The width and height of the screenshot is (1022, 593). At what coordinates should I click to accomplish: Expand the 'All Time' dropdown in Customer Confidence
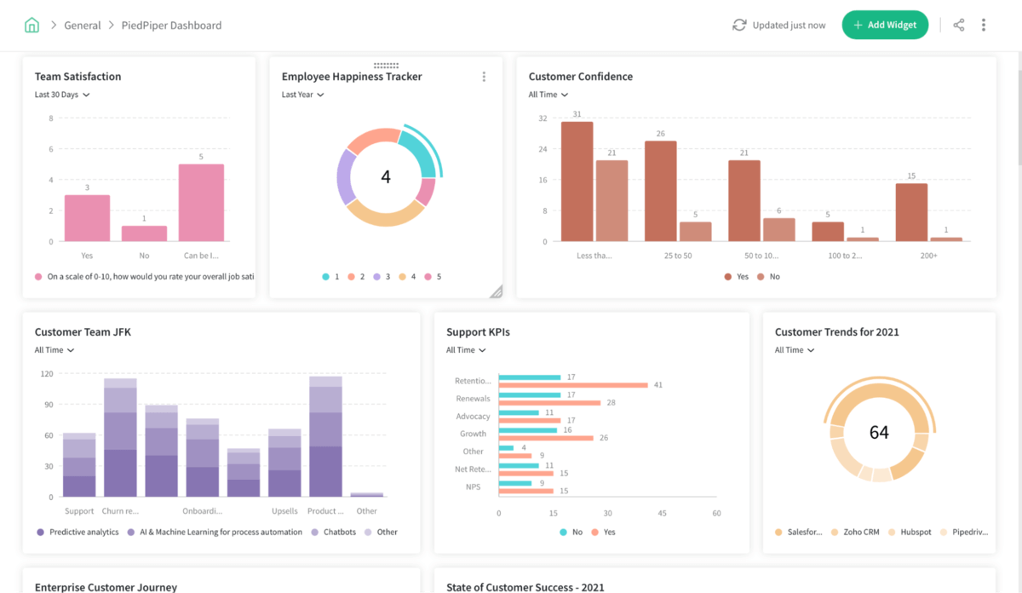tap(548, 94)
